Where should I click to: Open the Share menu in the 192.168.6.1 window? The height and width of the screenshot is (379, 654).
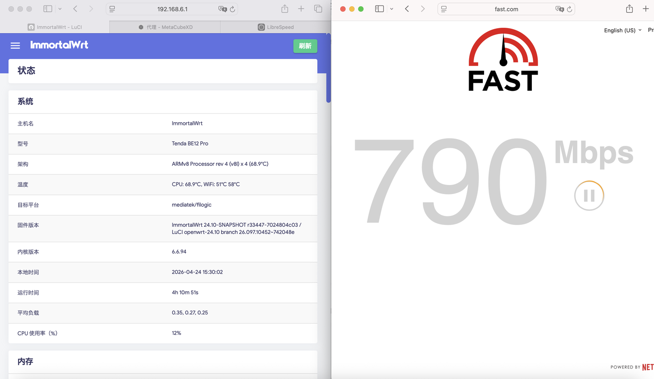[x=285, y=9]
